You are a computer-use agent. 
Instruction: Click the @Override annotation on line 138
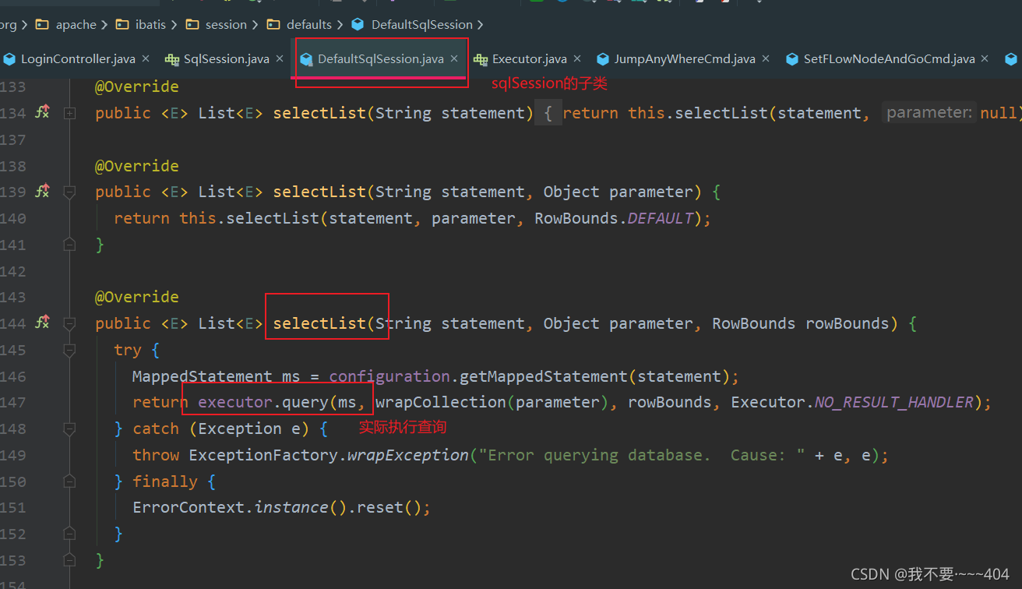tap(137, 166)
